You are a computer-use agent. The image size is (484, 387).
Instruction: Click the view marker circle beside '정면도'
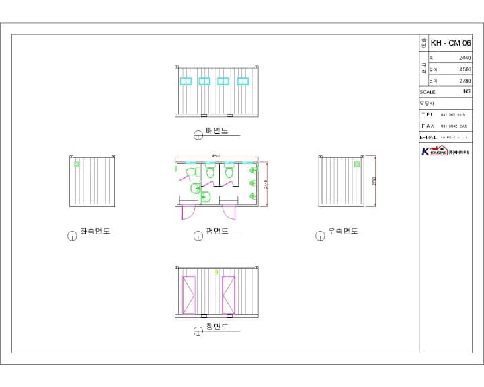pyautogui.click(x=198, y=331)
